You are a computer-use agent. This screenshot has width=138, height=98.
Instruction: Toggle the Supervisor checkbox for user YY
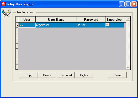pyautogui.click(x=107, y=25)
